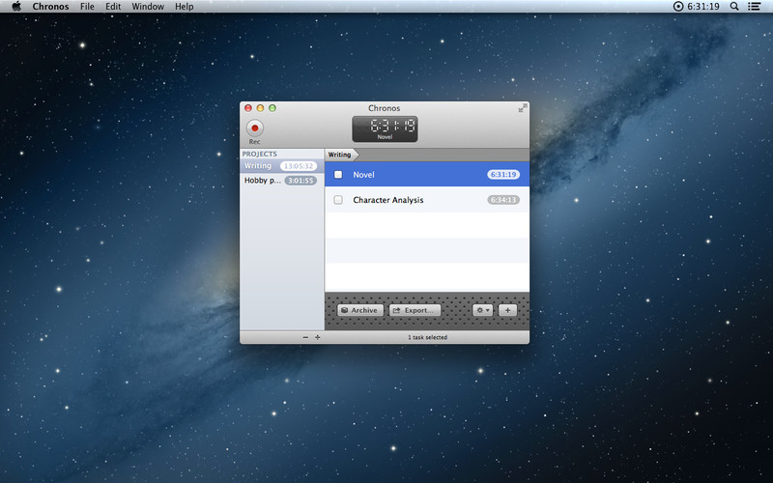773x483 pixels.
Task: Click the PROJECTS sidebar header
Action: coord(259,154)
